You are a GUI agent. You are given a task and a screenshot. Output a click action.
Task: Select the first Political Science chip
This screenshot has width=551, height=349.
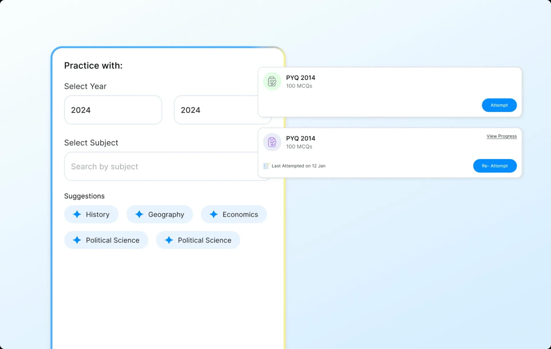(x=106, y=240)
